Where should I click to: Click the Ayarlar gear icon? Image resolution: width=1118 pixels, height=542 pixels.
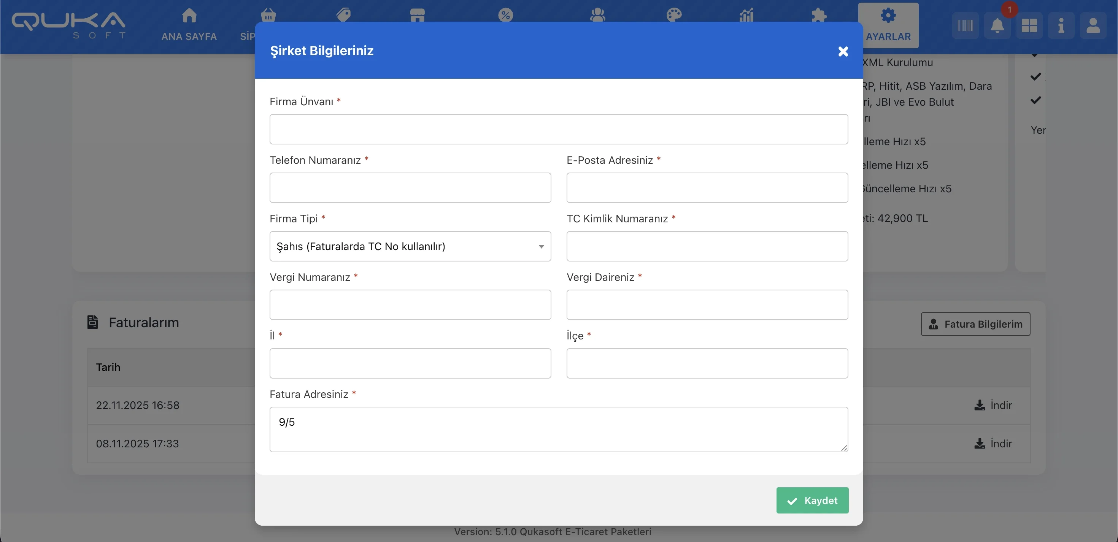[x=888, y=16]
